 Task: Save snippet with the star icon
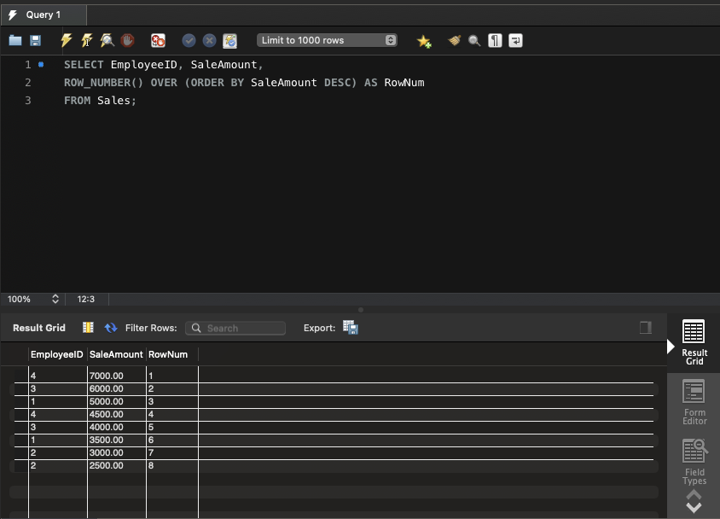click(424, 40)
